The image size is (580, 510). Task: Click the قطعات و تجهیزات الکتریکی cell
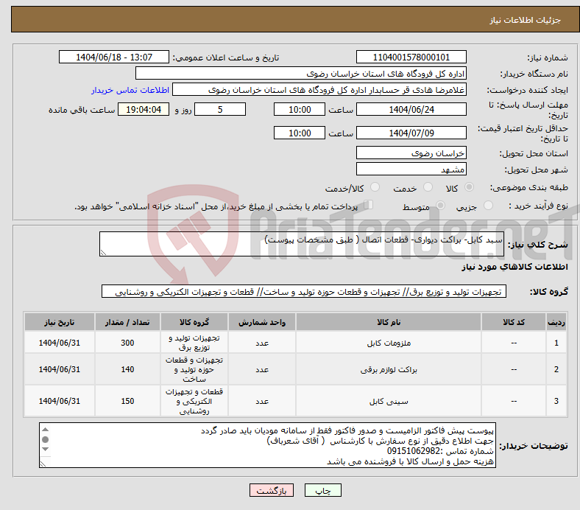tap(194, 401)
